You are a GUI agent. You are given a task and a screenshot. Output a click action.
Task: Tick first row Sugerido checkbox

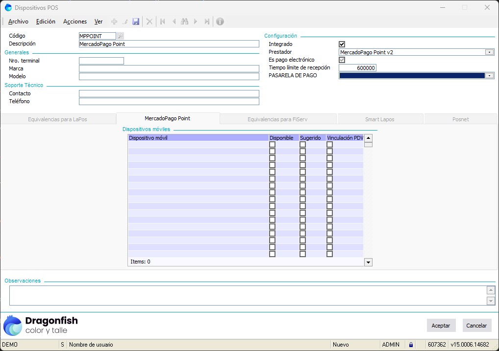coord(302,145)
